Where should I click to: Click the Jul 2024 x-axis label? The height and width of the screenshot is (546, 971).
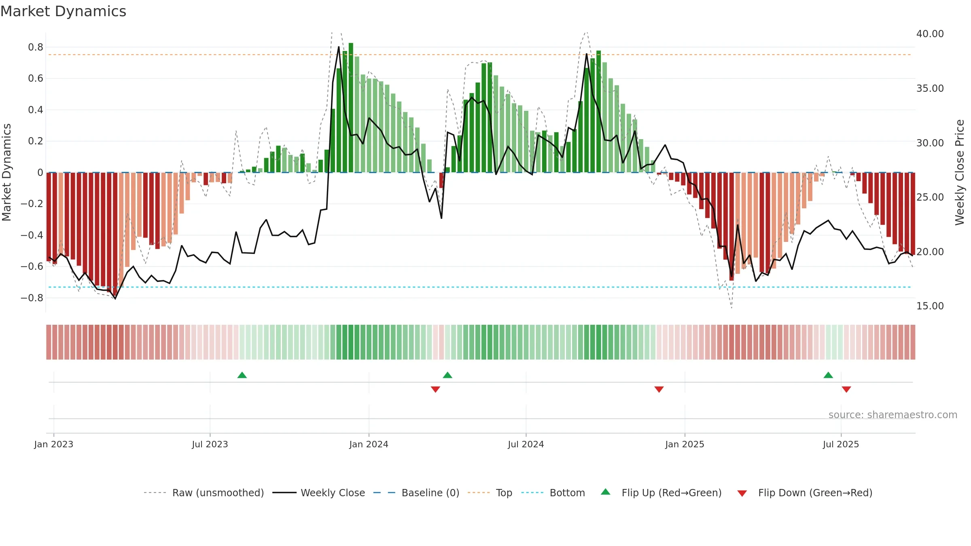click(x=526, y=444)
